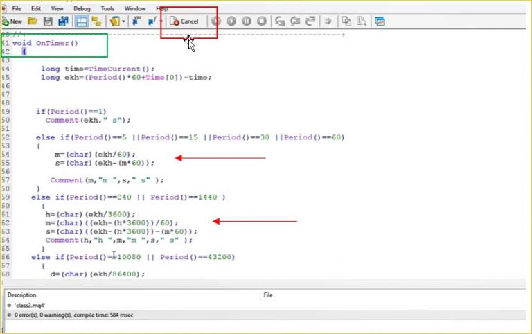This screenshot has width=532, height=334.
Task: Open the trading terminal chart icon
Action: 380,21
